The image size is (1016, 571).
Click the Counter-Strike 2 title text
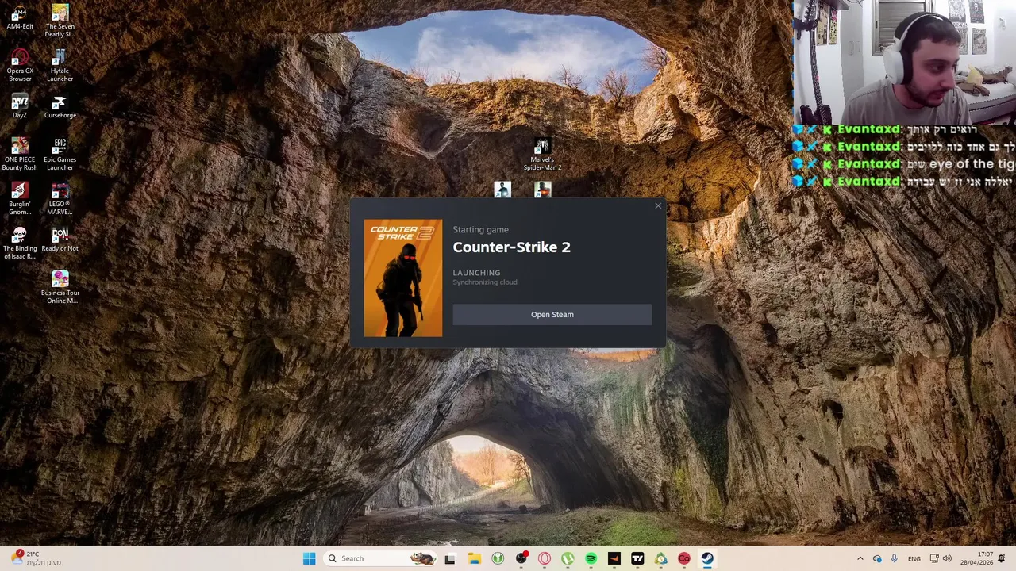[x=511, y=247]
